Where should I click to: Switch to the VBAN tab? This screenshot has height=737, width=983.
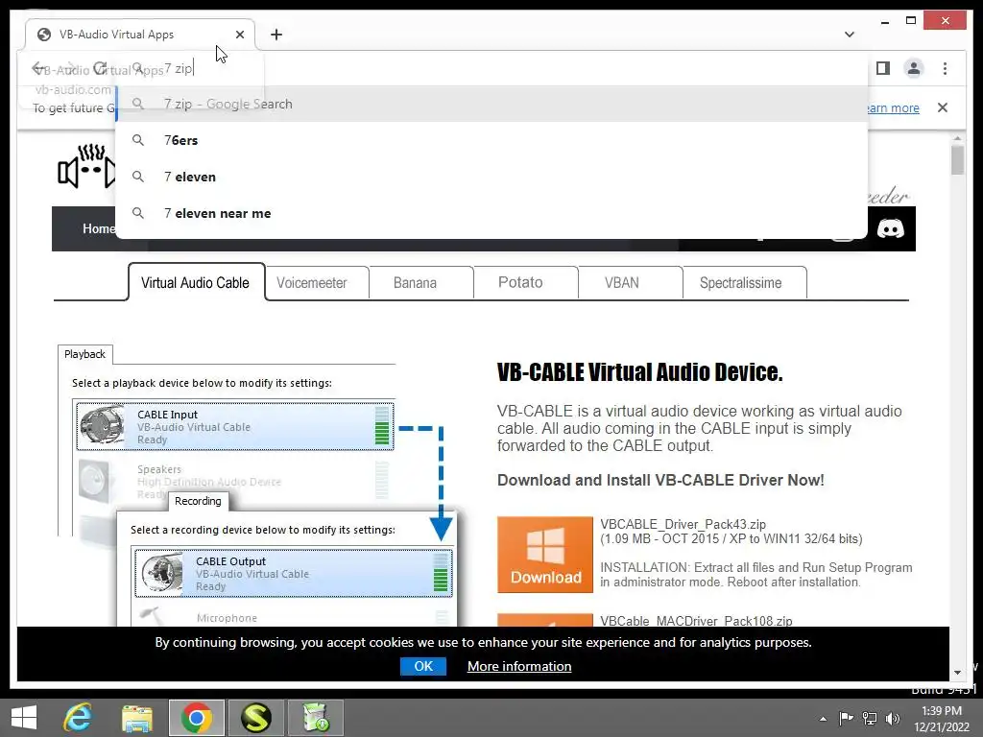[x=622, y=283]
